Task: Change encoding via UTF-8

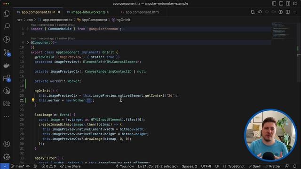Action: pyautogui.click(x=206, y=166)
